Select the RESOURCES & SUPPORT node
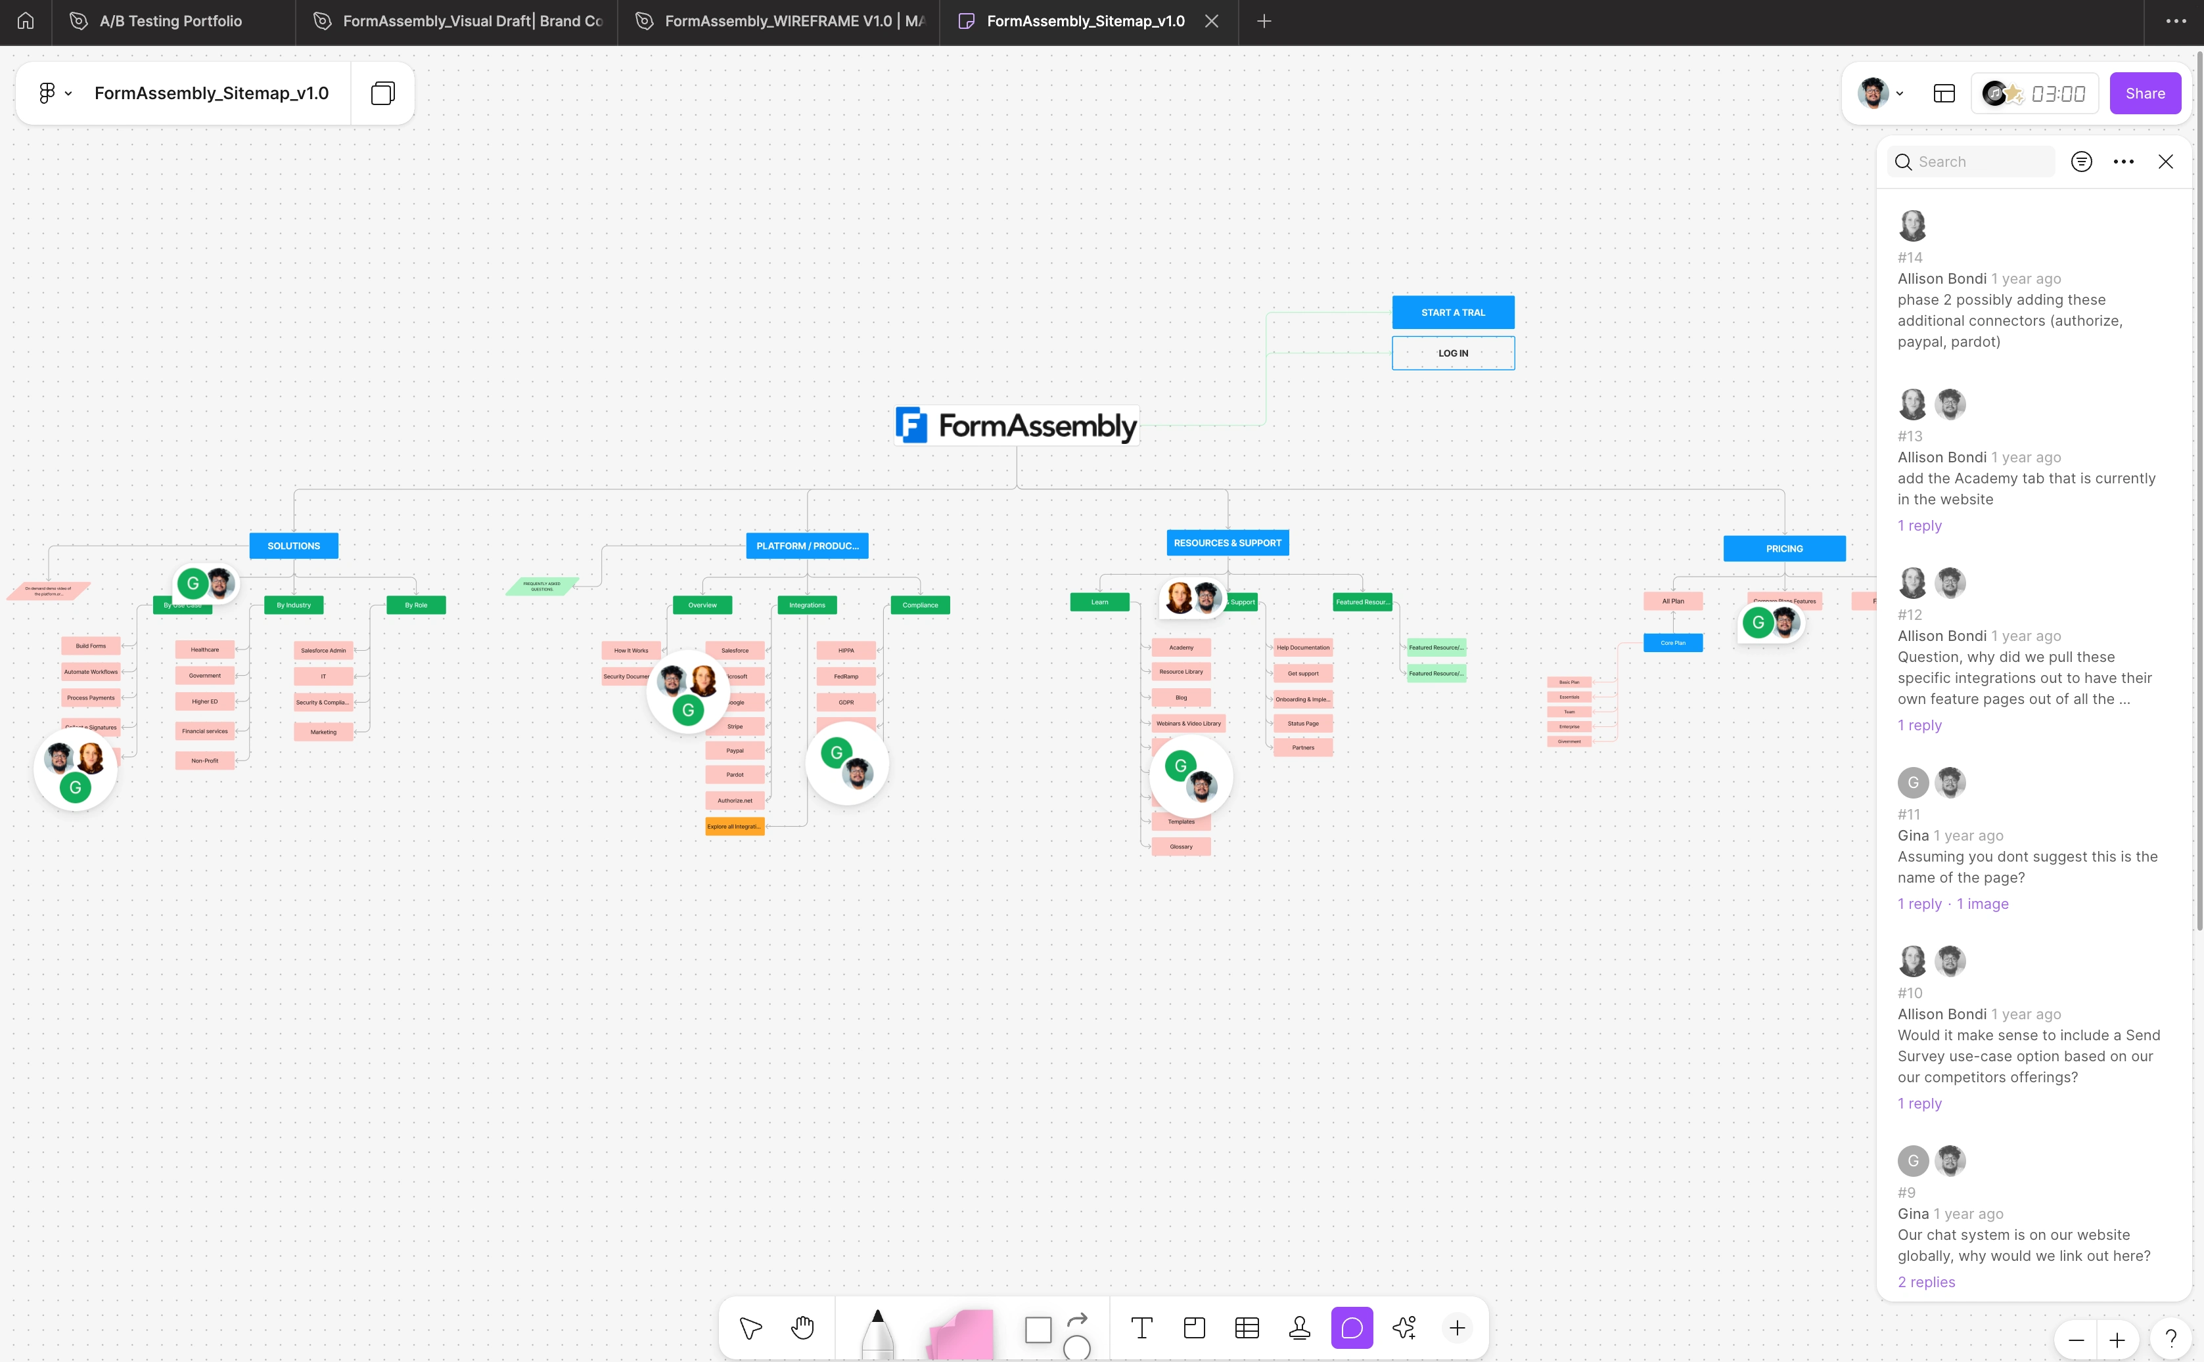 click(x=1227, y=543)
